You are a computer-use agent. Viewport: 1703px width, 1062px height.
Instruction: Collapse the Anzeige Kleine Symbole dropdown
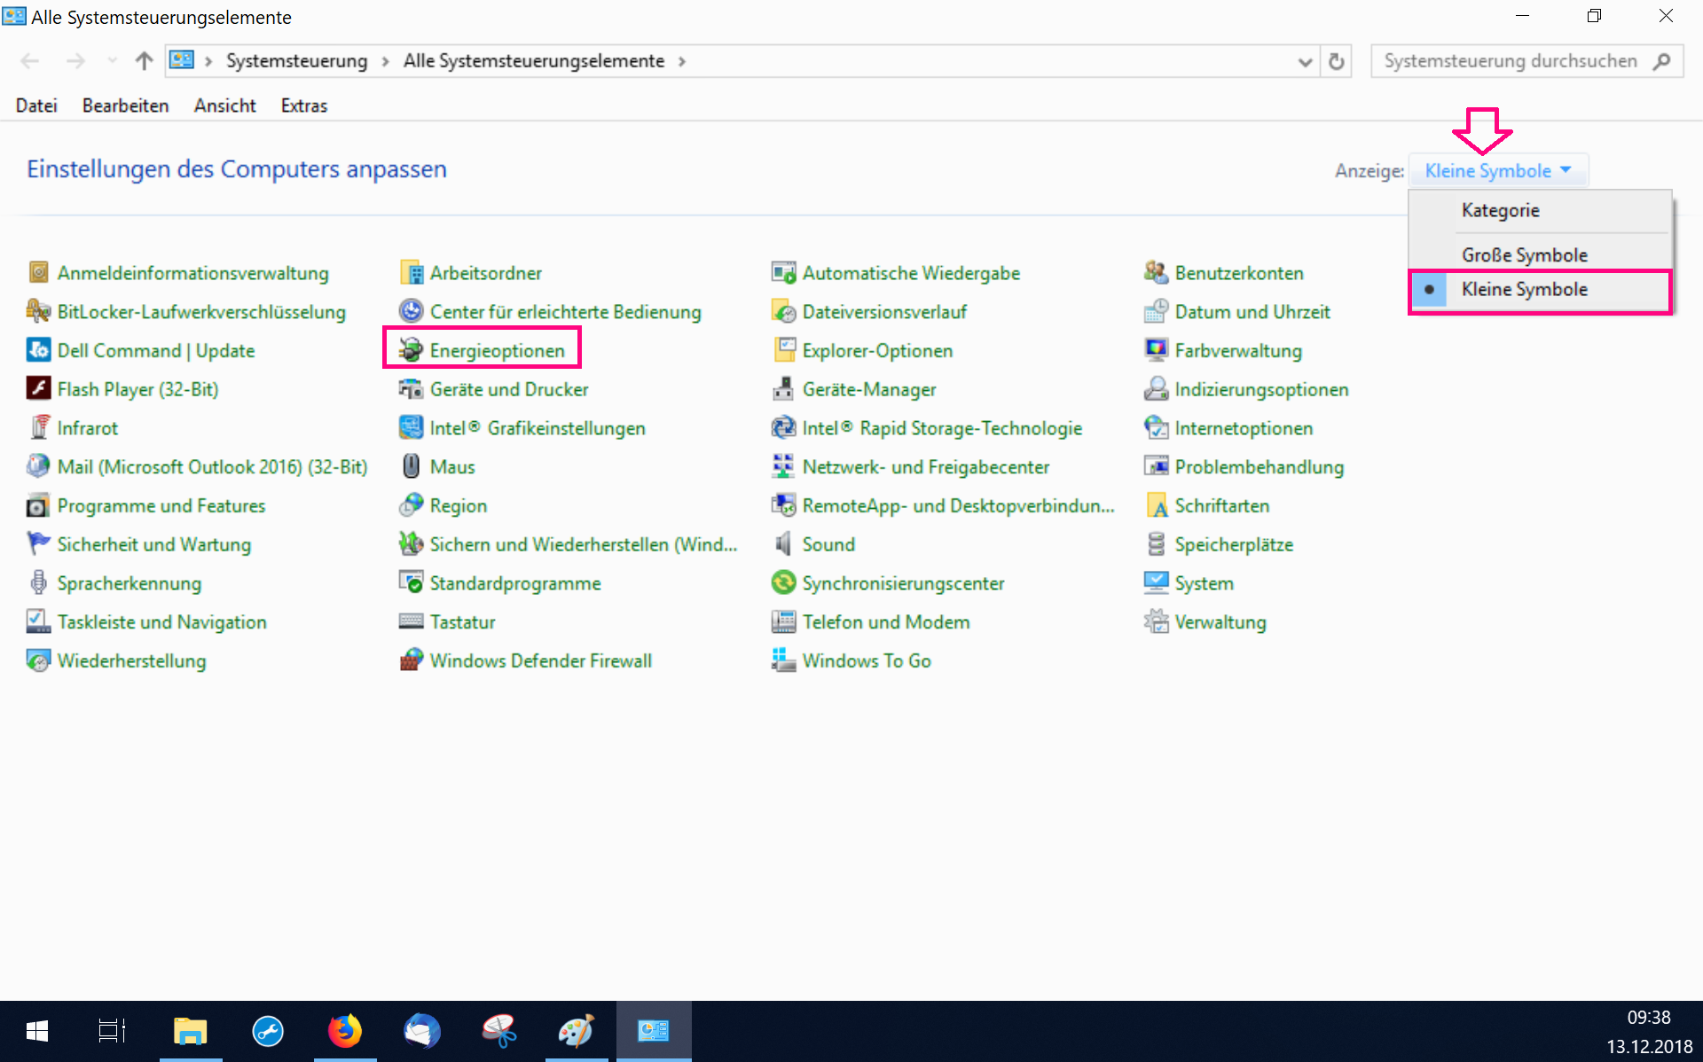(1497, 171)
